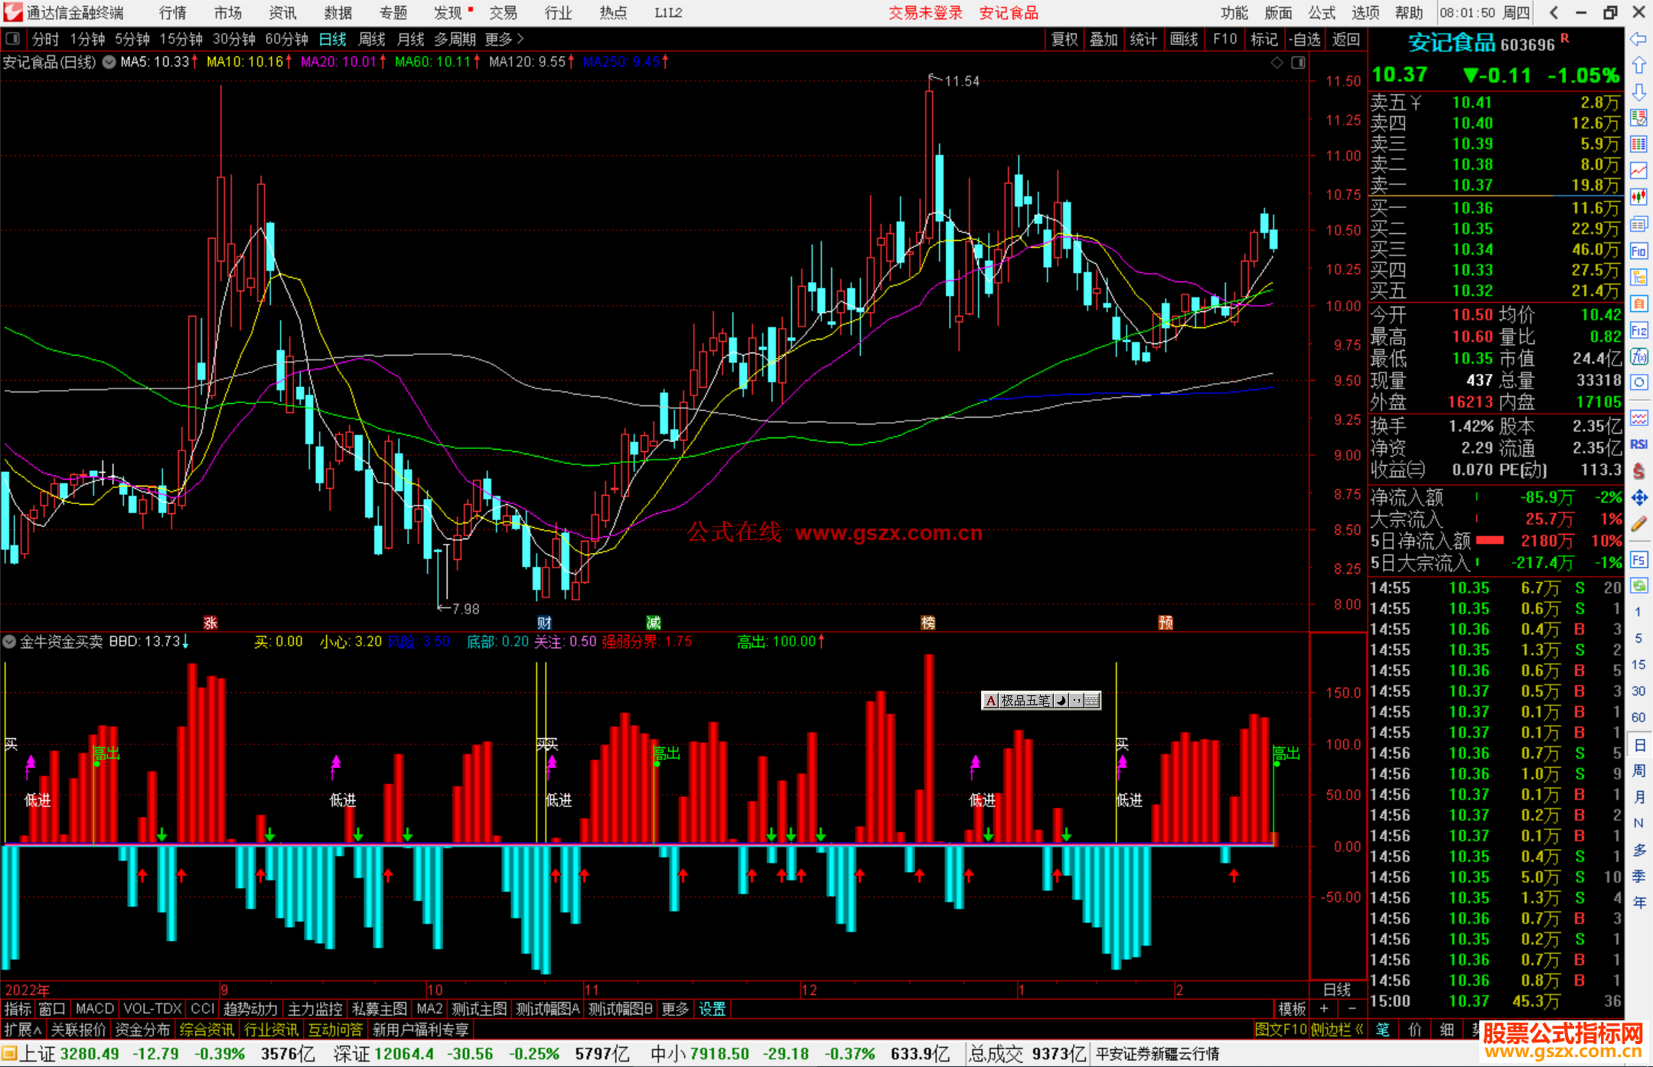
Task: Open the 行情 menu in top bar
Action: pyautogui.click(x=172, y=12)
